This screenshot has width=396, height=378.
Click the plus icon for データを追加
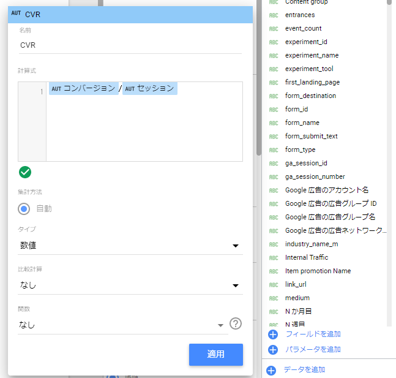(272, 370)
